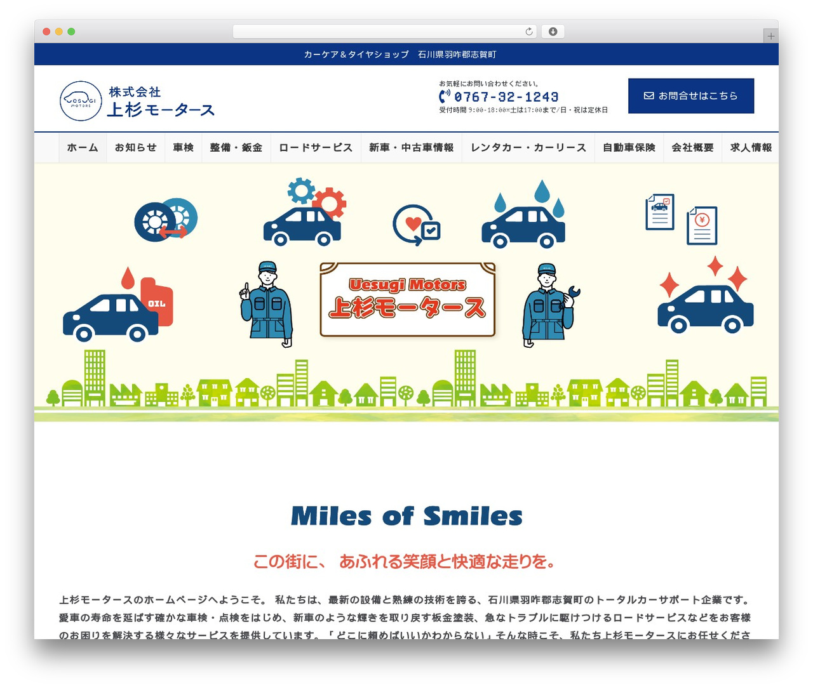Click the tire swap wheels illustration

pyautogui.click(x=166, y=220)
